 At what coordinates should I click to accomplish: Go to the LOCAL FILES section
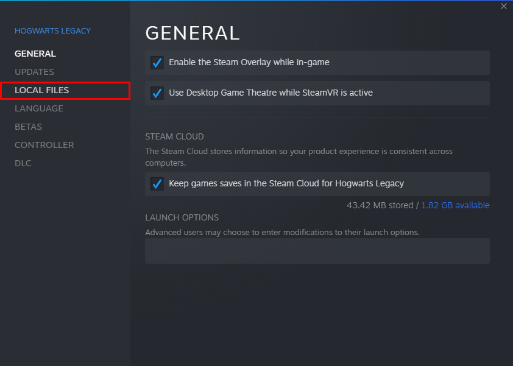(42, 90)
